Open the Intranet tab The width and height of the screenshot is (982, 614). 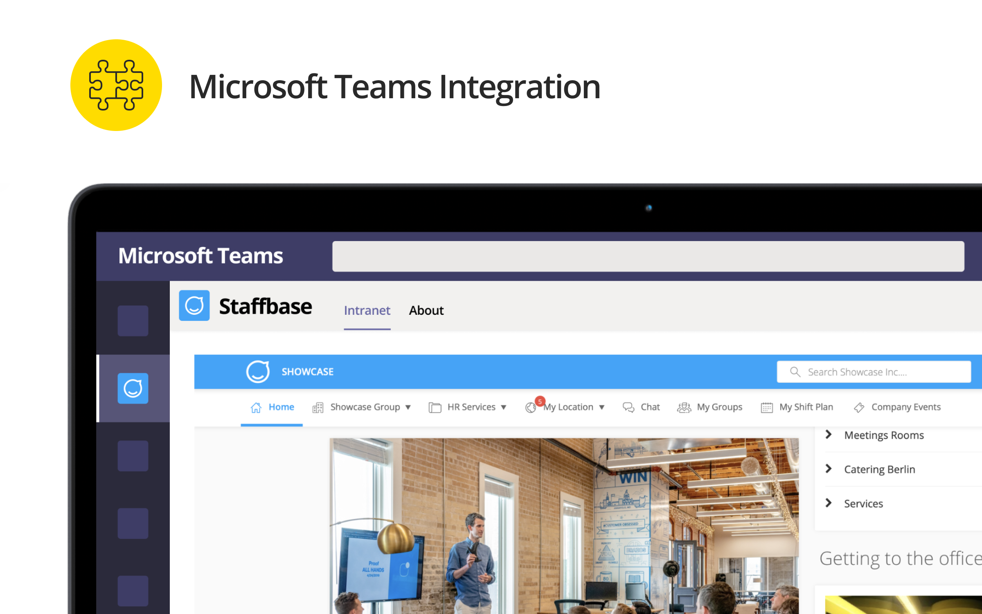[367, 311]
